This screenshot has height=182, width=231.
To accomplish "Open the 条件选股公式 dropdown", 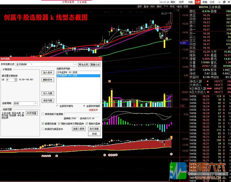I will 75,64.
